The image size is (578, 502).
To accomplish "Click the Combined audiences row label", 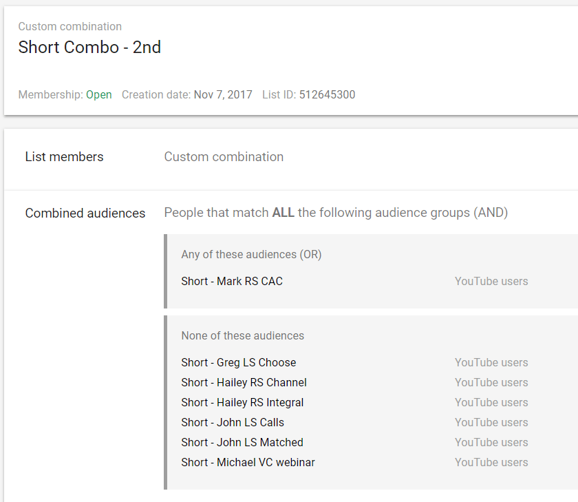I will click(85, 213).
